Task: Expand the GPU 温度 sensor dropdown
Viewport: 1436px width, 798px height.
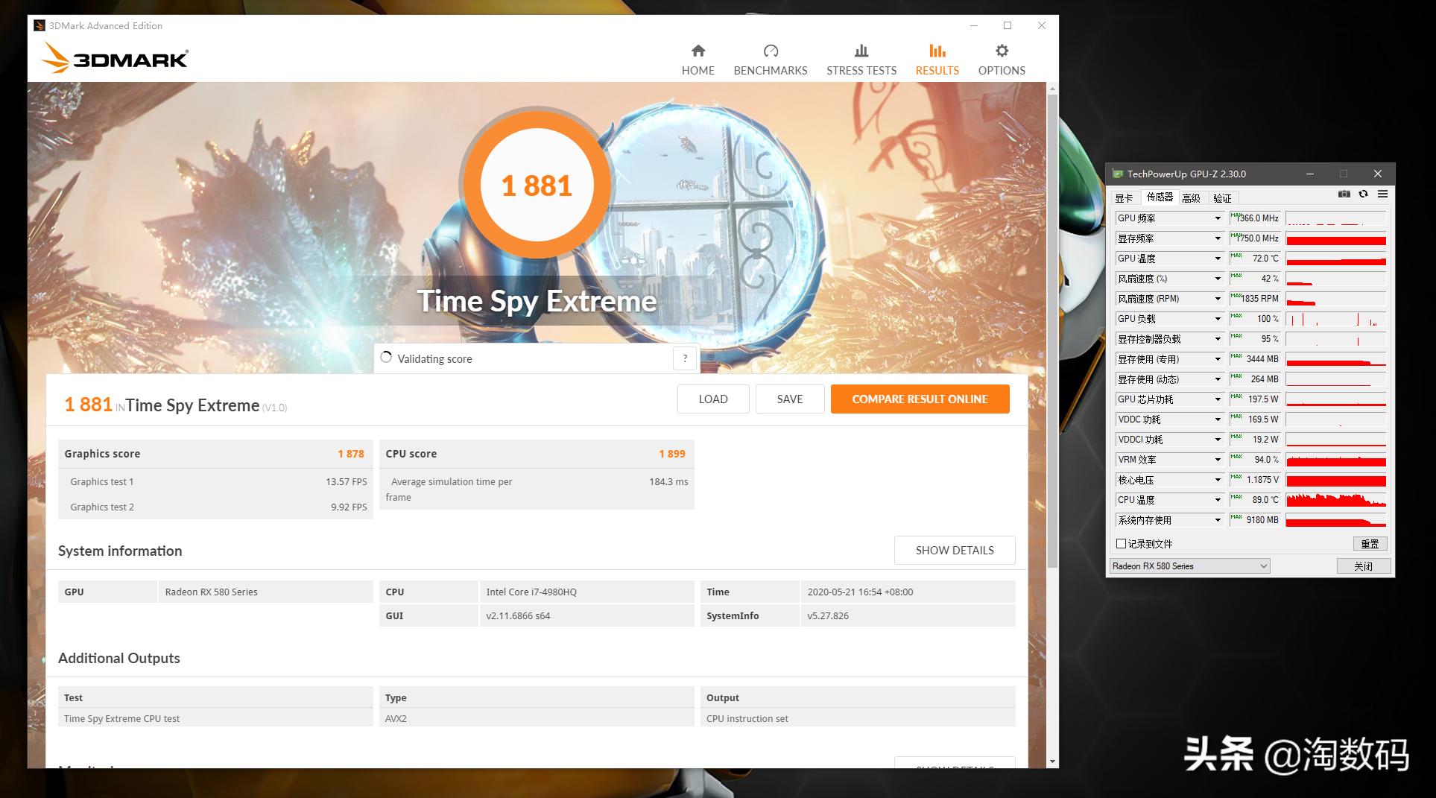Action: tap(1218, 259)
